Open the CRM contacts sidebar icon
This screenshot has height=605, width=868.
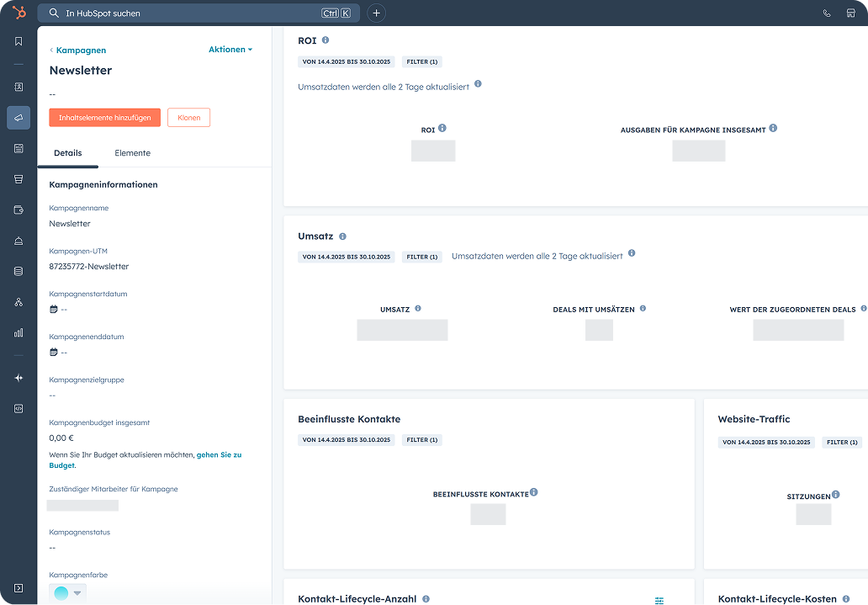point(19,87)
